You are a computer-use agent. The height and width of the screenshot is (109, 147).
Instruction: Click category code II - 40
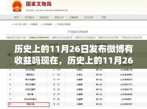coord(56,99)
